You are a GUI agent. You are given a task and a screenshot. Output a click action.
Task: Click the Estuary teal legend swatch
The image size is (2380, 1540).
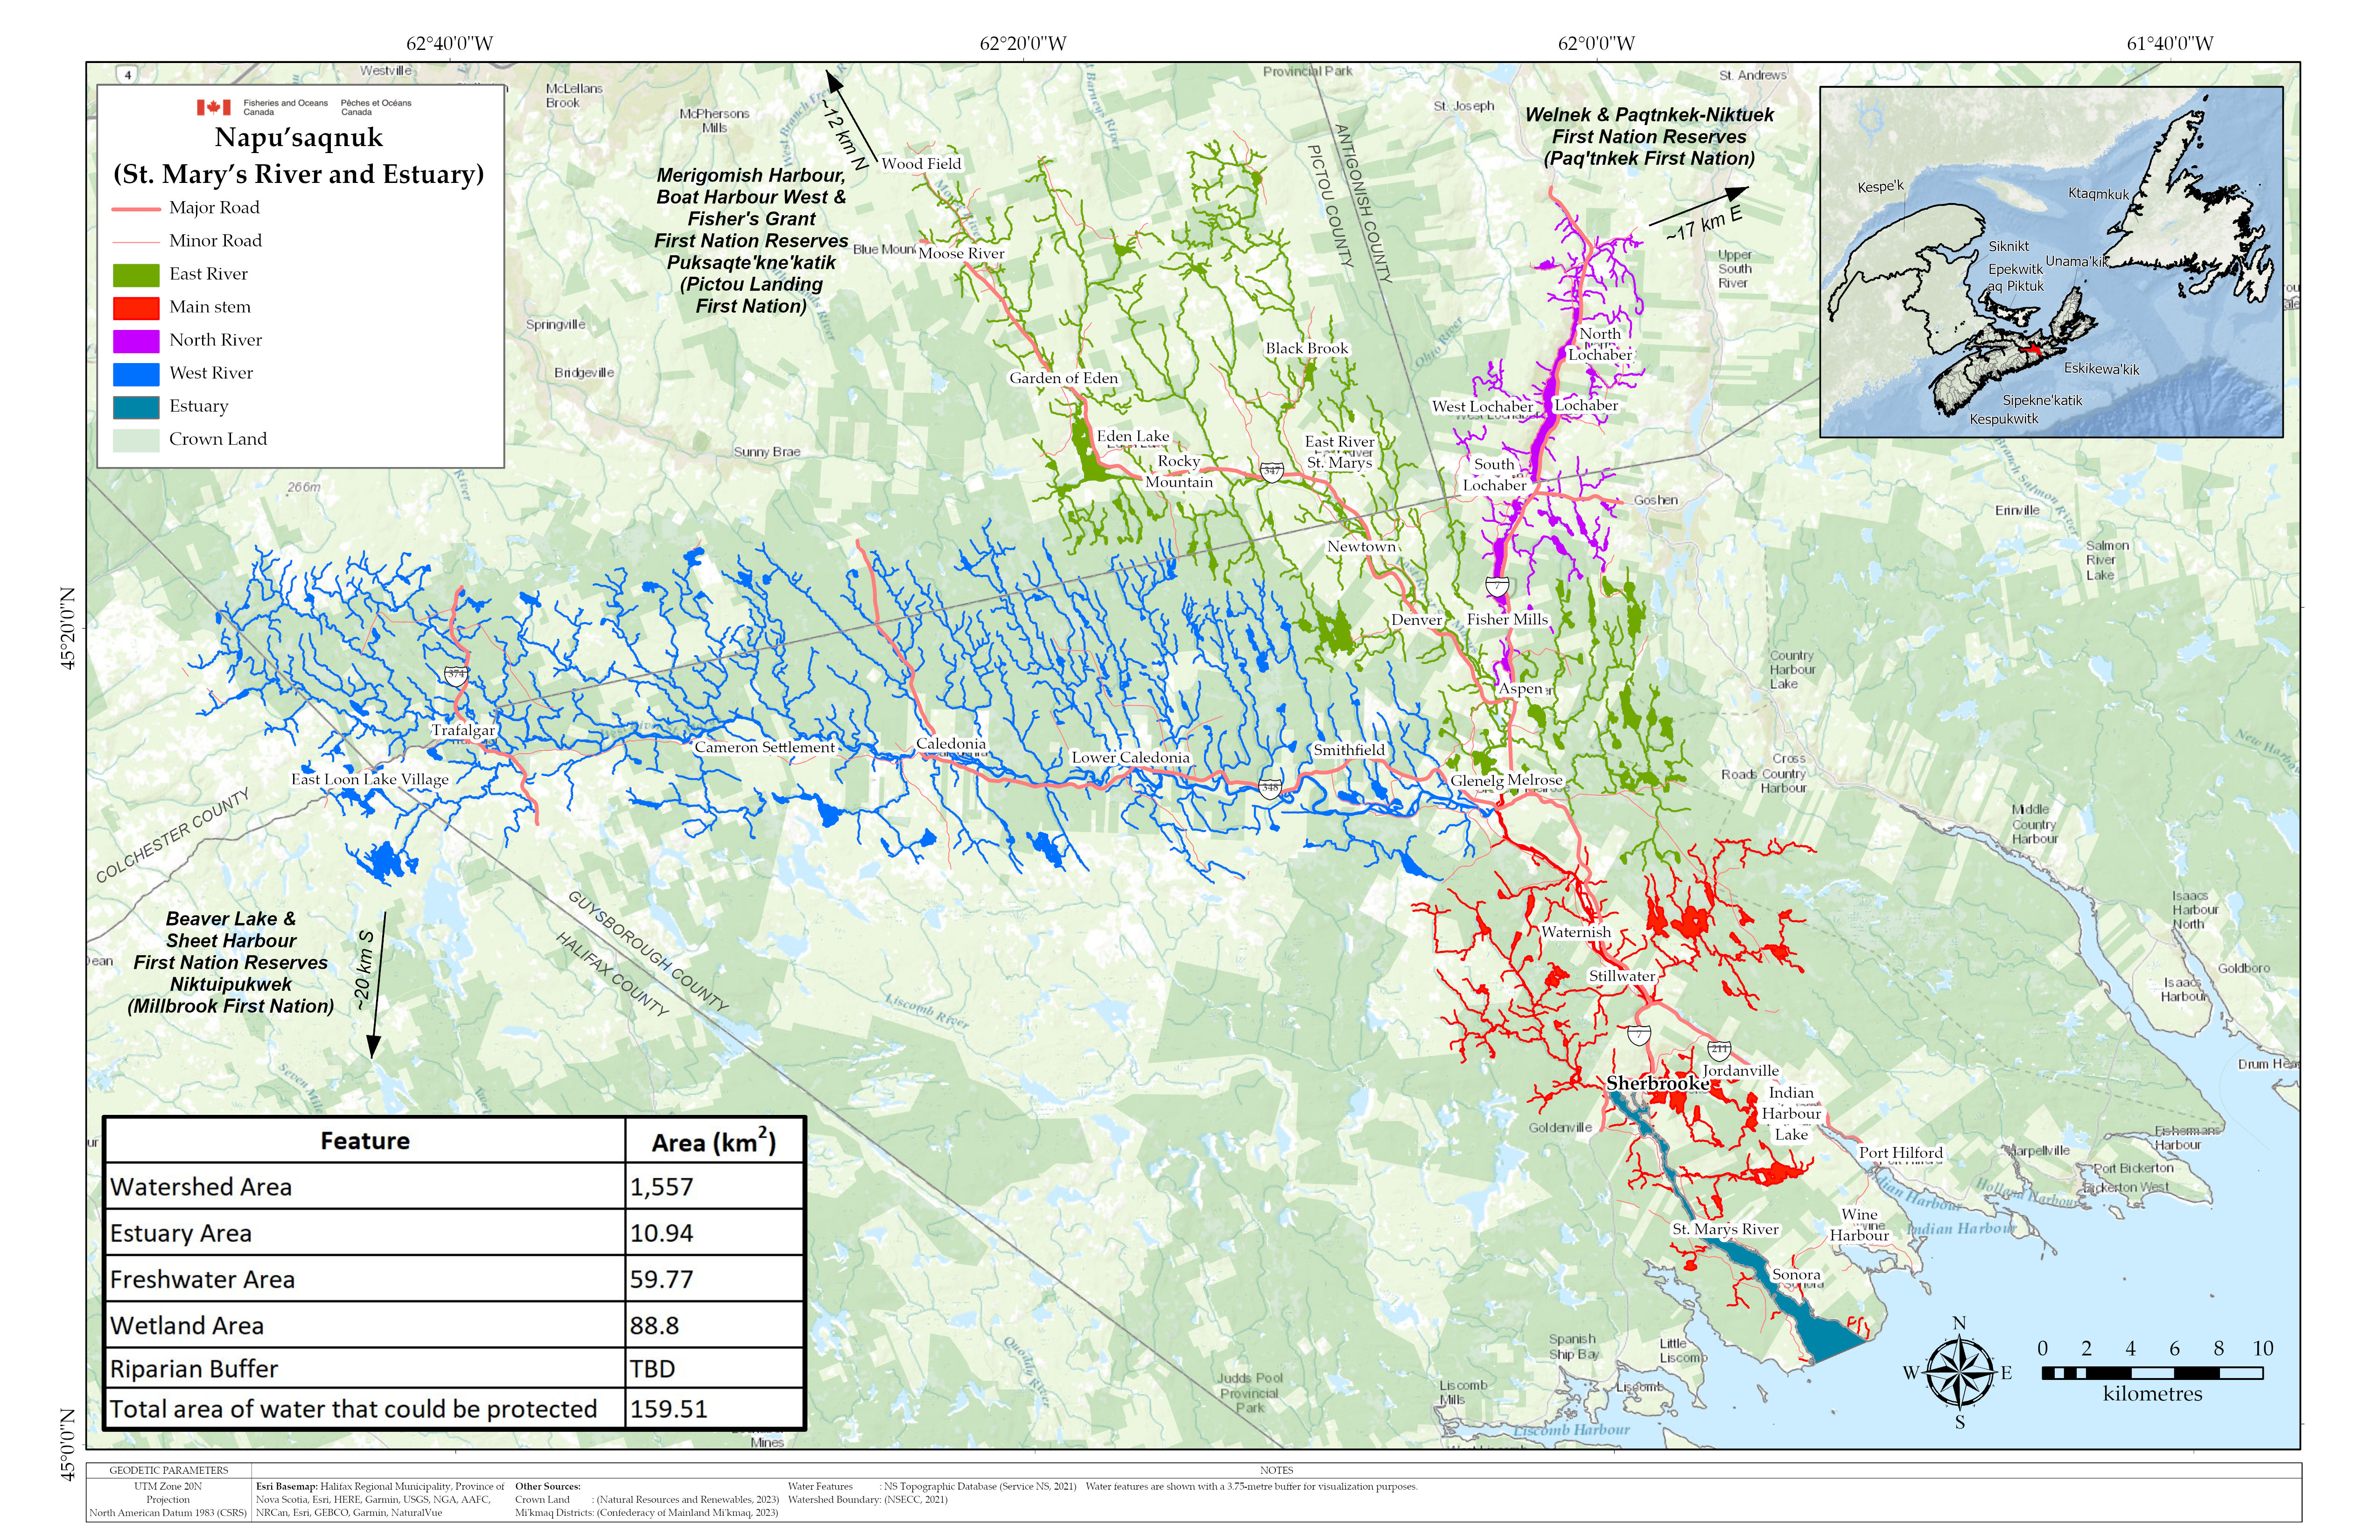point(136,407)
